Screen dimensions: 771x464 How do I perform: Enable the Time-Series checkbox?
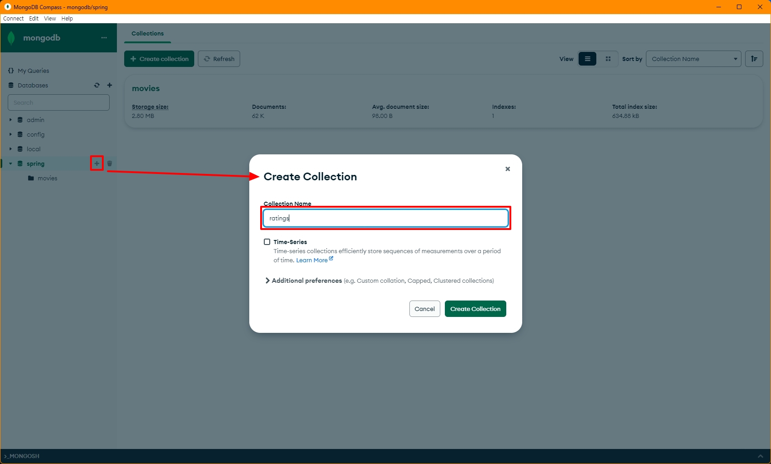[x=267, y=242]
